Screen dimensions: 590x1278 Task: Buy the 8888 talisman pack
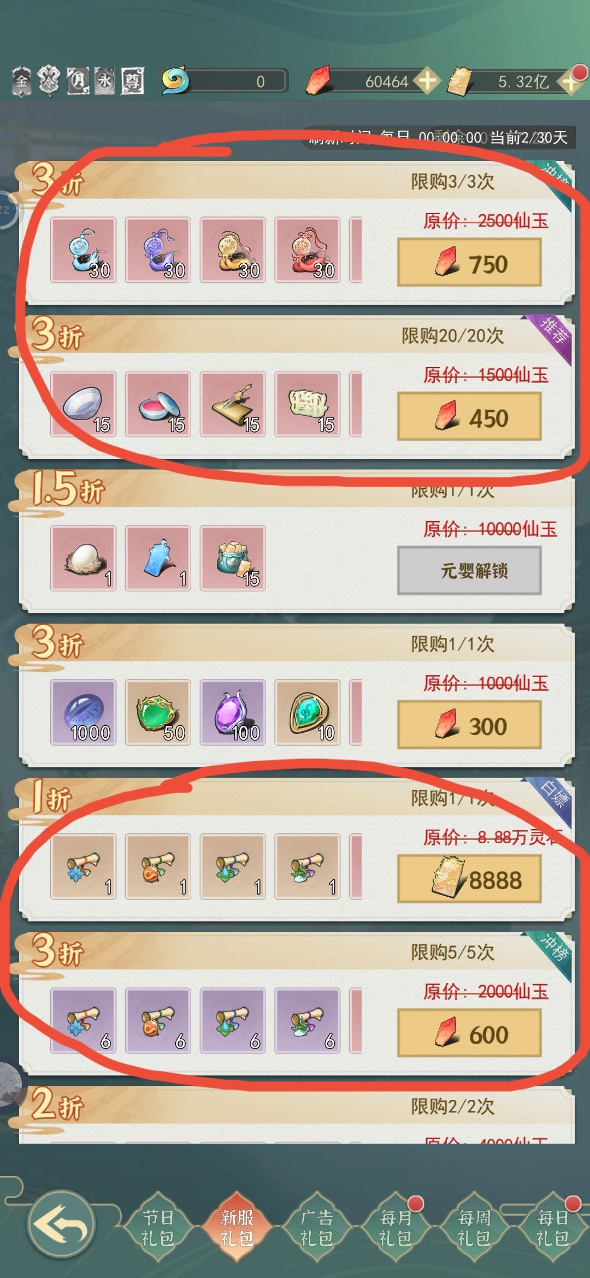(469, 879)
